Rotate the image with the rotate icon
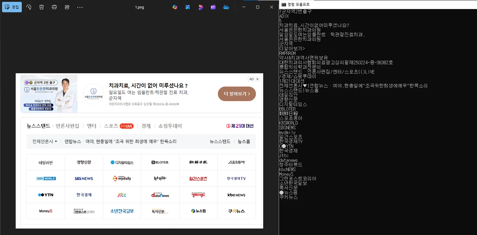The image size is (477, 235). [29, 7]
